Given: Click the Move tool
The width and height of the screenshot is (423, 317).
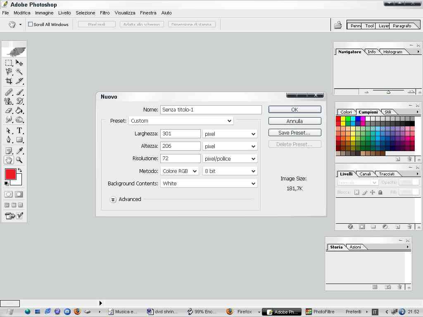Looking at the screenshot, I should (19, 63).
